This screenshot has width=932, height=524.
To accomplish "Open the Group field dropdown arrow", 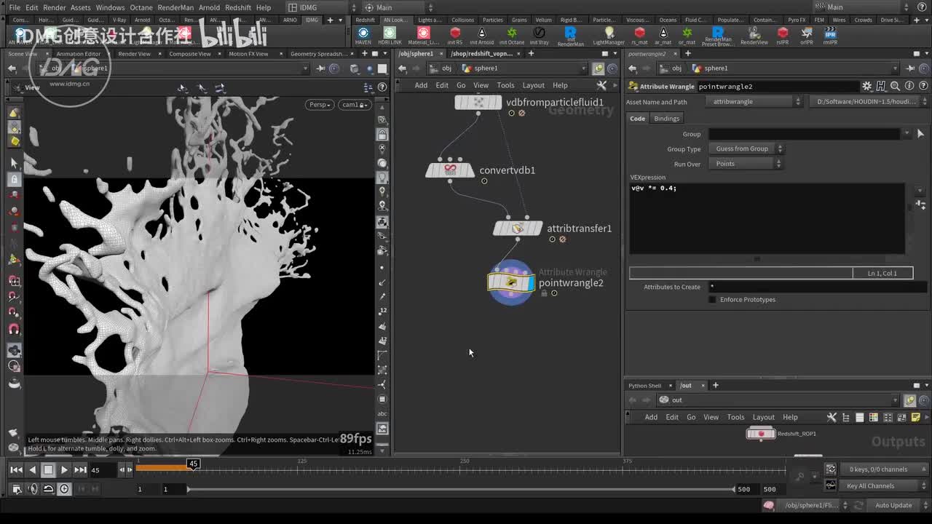I will click(907, 134).
